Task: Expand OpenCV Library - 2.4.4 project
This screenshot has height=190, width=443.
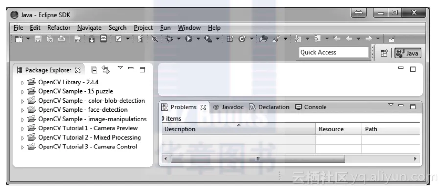Action: pyautogui.click(x=23, y=83)
